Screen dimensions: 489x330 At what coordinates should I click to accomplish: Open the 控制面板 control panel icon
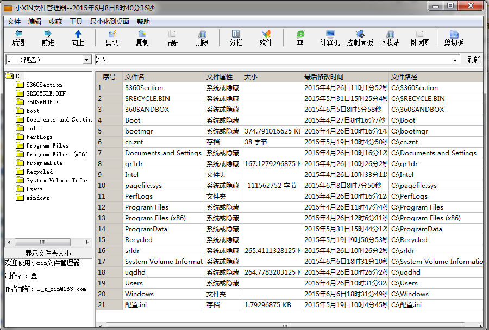[360, 38]
